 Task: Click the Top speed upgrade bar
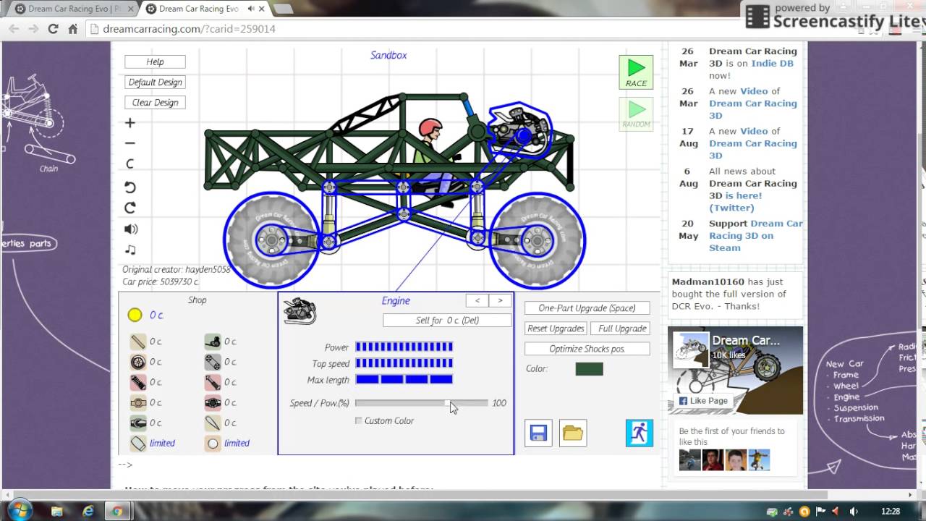click(404, 363)
